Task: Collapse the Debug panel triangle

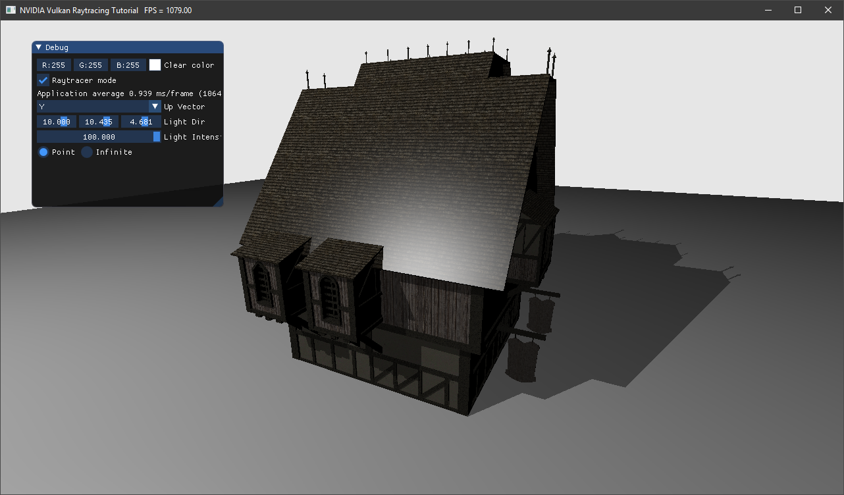Action: pyautogui.click(x=38, y=47)
